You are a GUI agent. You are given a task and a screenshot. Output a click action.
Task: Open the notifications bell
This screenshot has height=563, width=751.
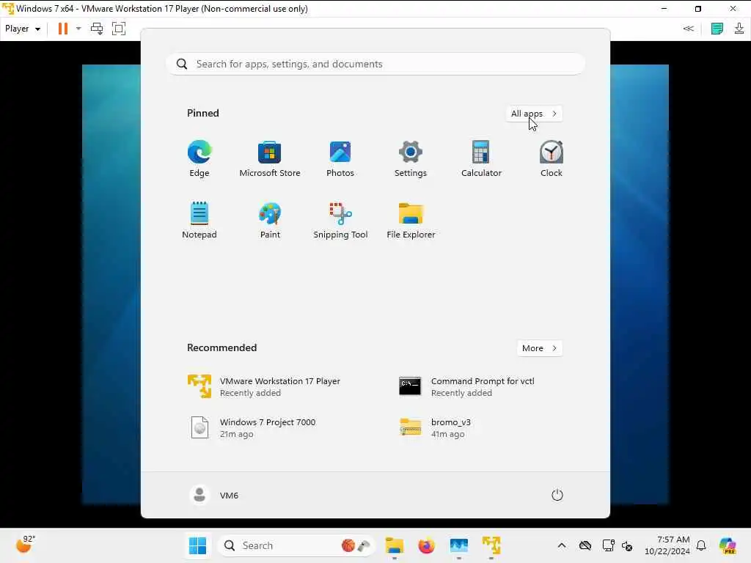pyautogui.click(x=701, y=545)
